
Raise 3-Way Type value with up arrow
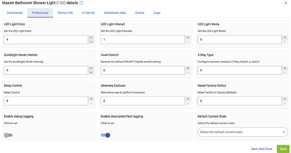coord(285,68)
